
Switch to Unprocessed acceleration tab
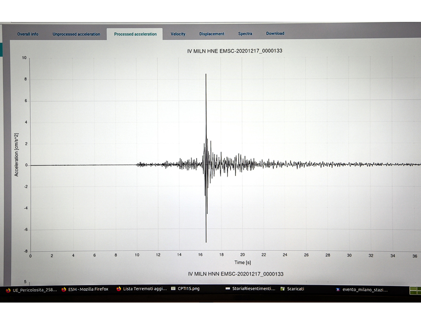[76, 34]
